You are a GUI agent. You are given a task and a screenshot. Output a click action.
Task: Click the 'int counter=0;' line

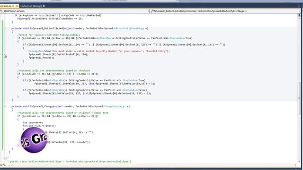coord(33,123)
